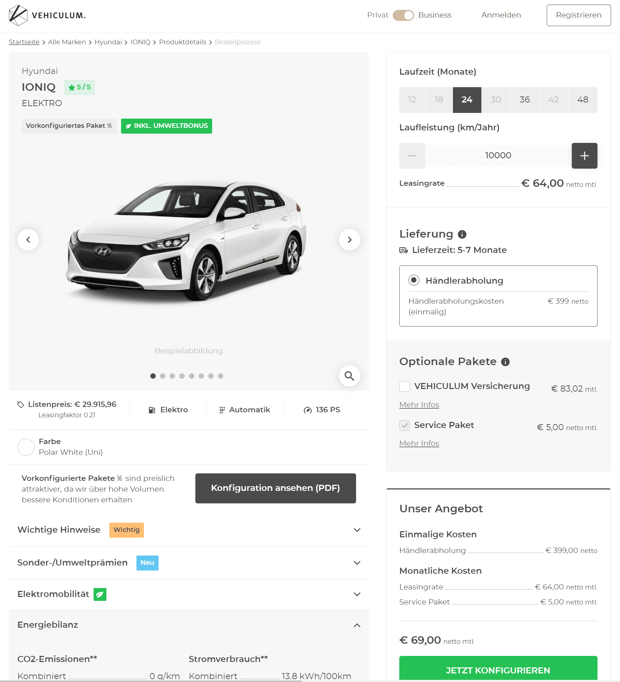The width and height of the screenshot is (620, 682).
Task: Select Händlerabholung radio button
Action: pyautogui.click(x=414, y=280)
